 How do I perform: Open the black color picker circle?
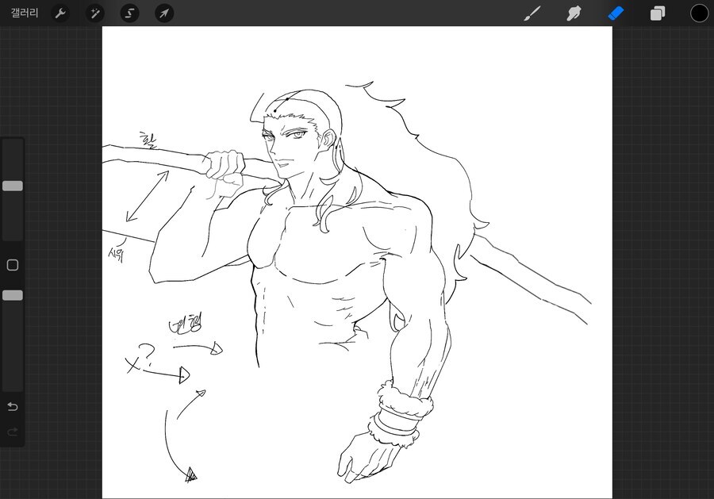pyautogui.click(x=699, y=13)
